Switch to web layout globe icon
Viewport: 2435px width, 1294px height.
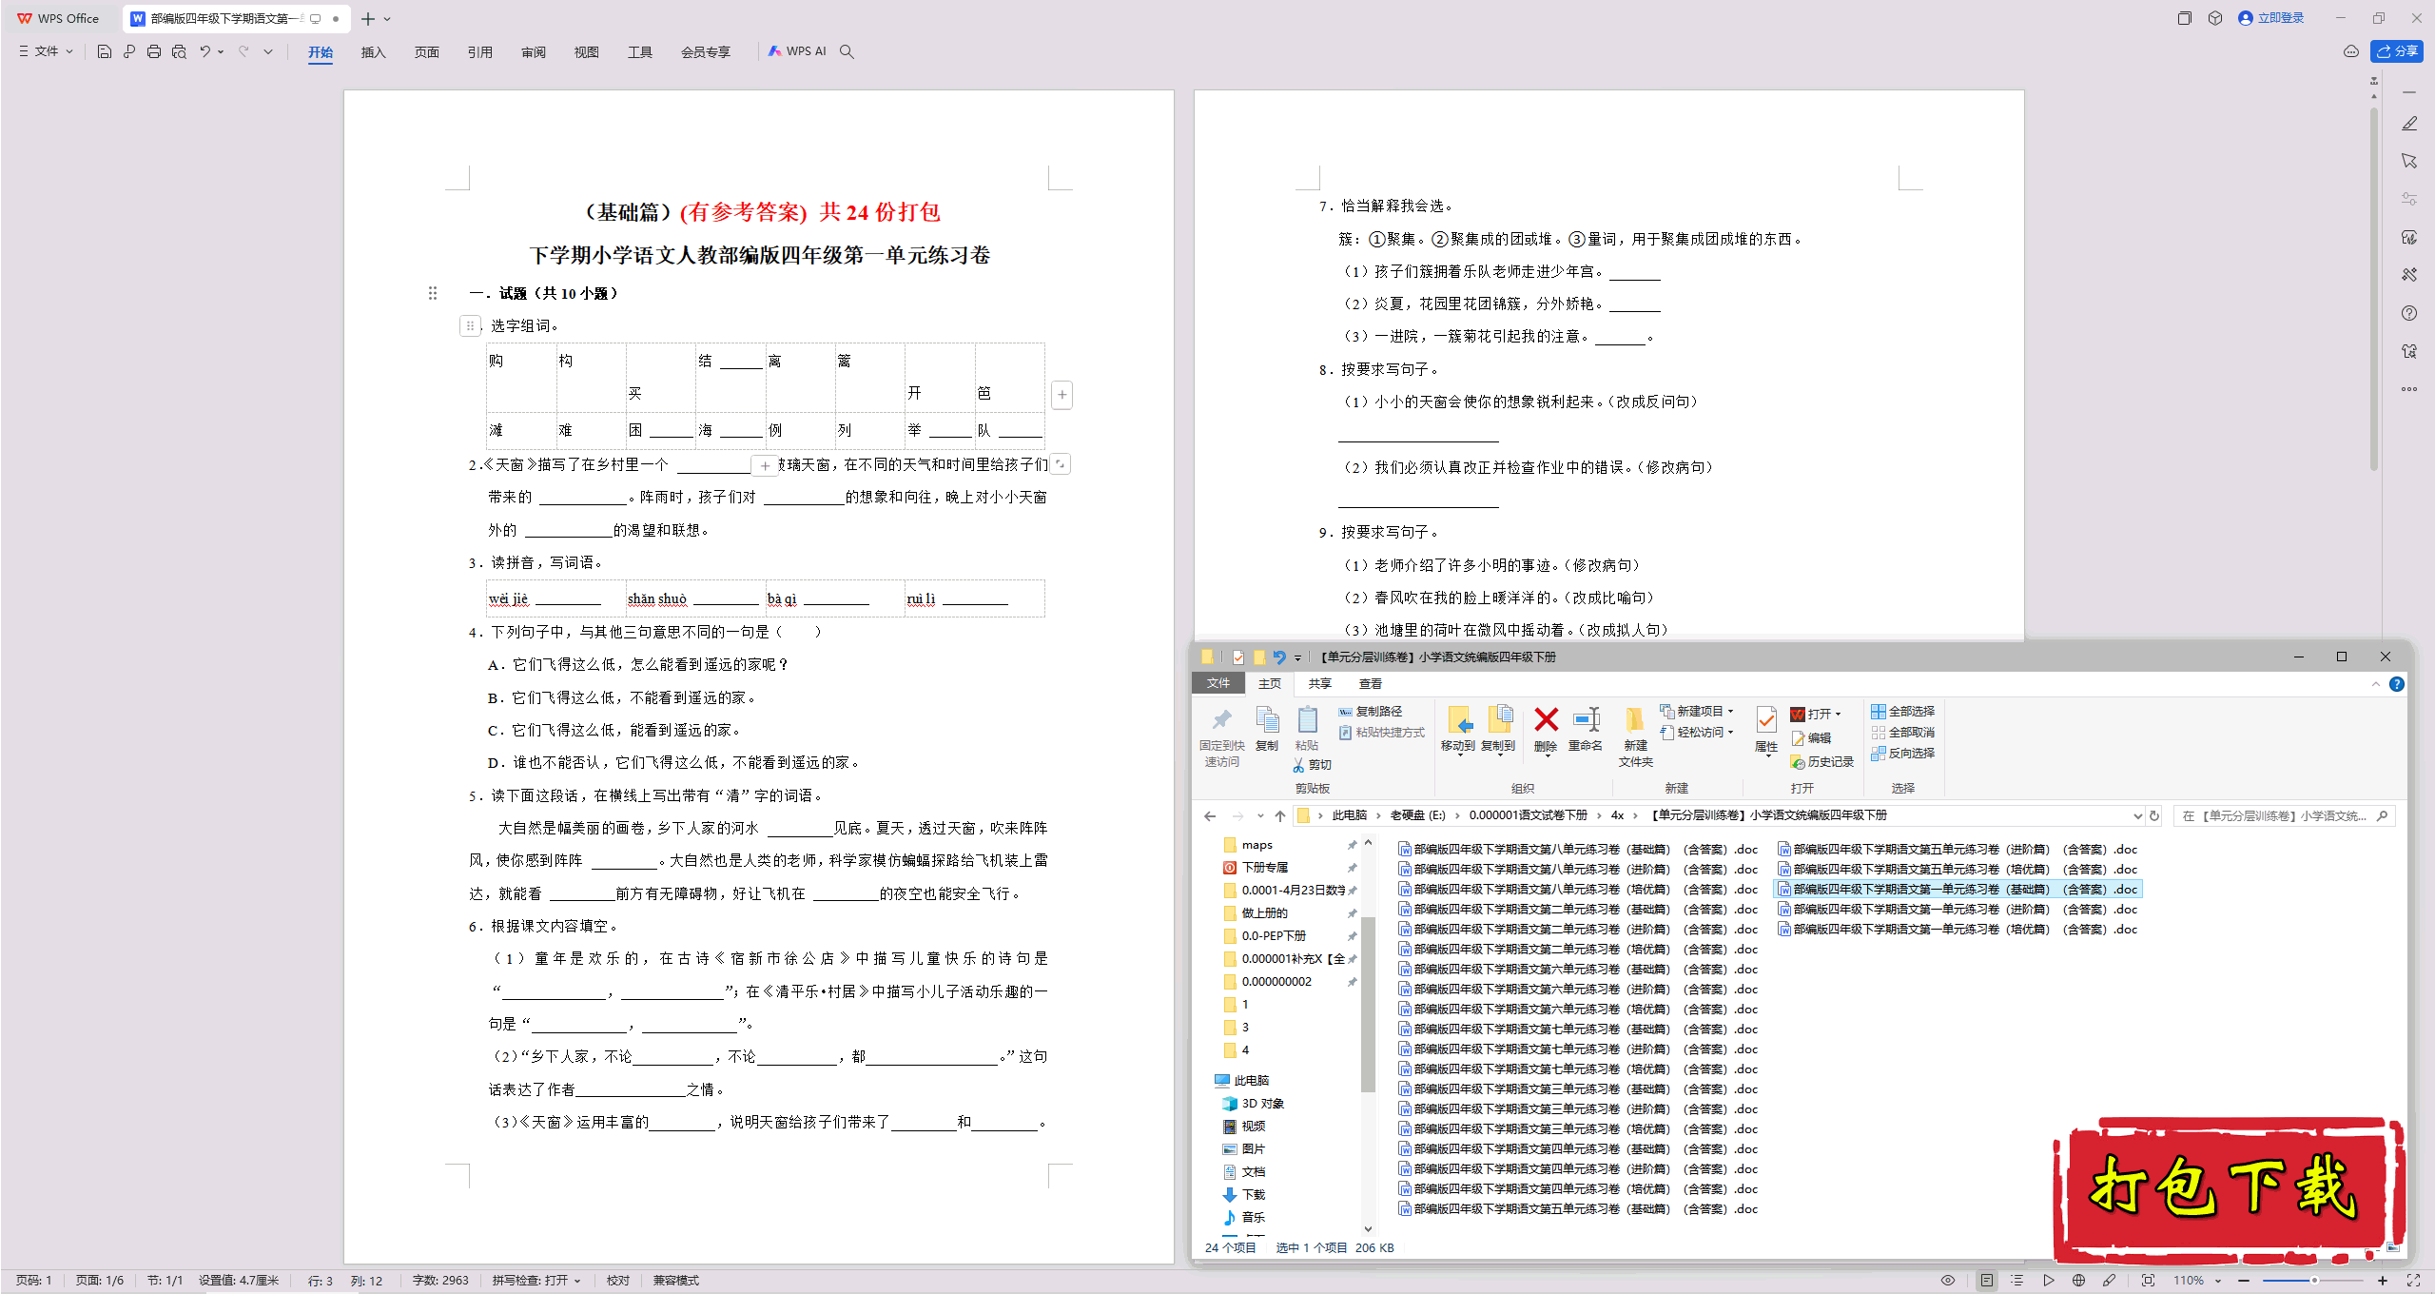click(x=2078, y=1281)
